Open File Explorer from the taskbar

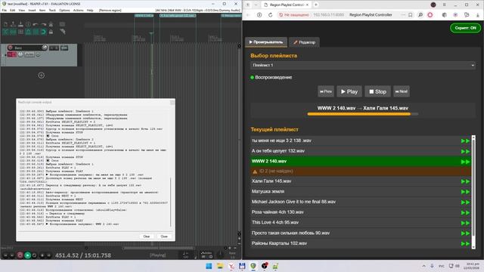point(220,266)
